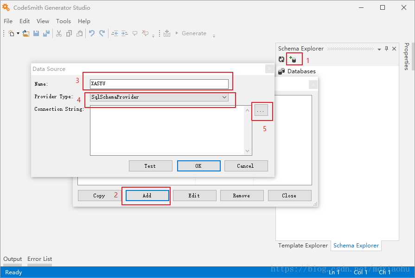Screen dimensions: 415x278
Task: Click the Close button in manager dialog
Action: click(x=289, y=196)
